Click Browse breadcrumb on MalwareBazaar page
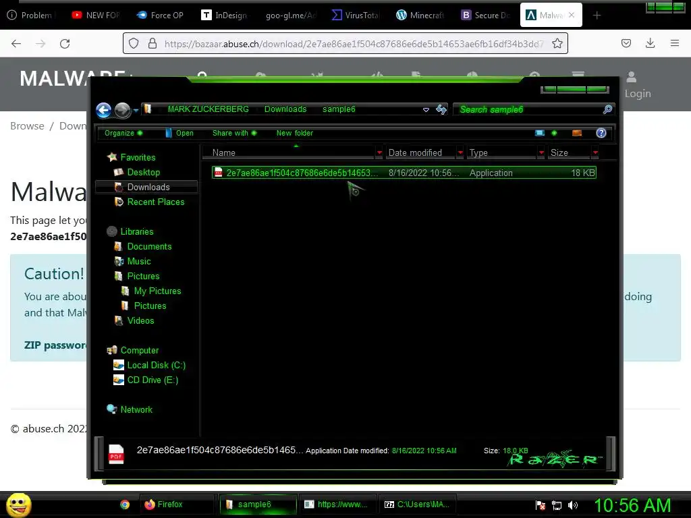691x518 pixels. pyautogui.click(x=27, y=126)
